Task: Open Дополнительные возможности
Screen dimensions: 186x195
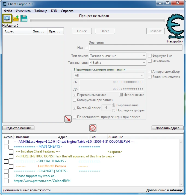Action: tap(27, 190)
